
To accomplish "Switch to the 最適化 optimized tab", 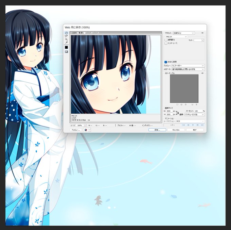I will [x=81, y=33].
